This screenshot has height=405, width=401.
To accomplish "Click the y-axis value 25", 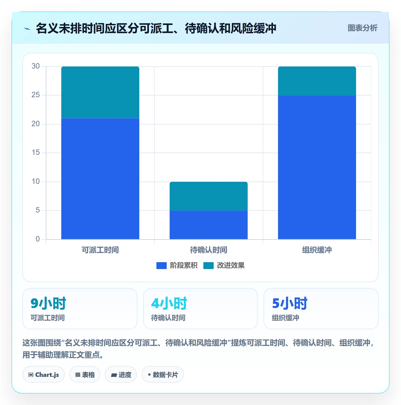I will (36, 95).
